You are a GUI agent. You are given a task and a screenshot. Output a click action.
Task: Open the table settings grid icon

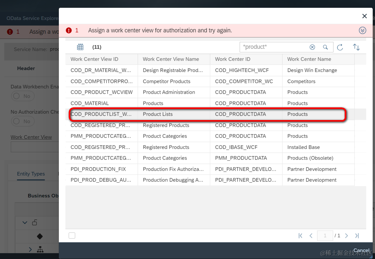coord(80,47)
